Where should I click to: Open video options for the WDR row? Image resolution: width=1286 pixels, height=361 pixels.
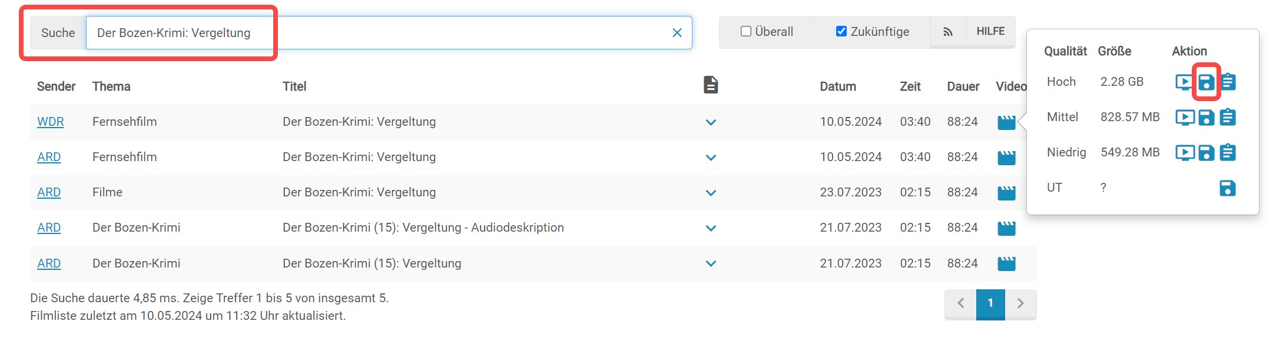(1006, 122)
